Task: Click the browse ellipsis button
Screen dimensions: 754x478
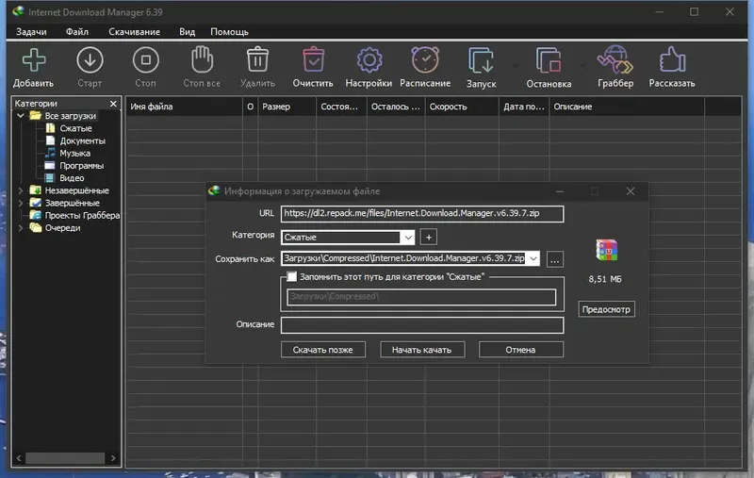Action: [x=554, y=259]
